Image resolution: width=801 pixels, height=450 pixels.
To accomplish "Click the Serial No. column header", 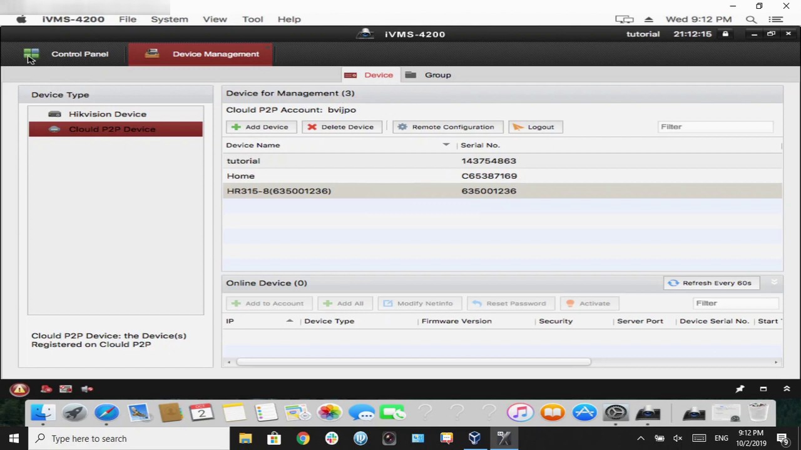I will [480, 145].
